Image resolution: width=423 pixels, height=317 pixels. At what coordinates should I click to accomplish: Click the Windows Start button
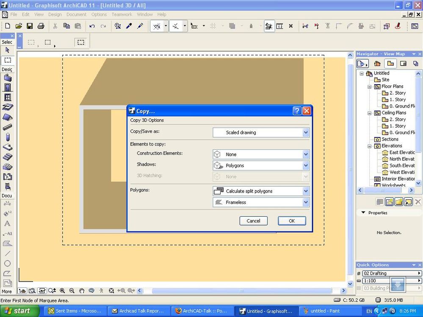coord(19,311)
